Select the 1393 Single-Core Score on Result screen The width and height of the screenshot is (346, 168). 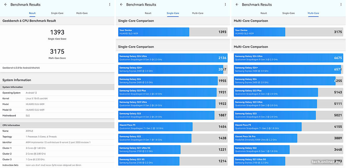[x=57, y=33]
